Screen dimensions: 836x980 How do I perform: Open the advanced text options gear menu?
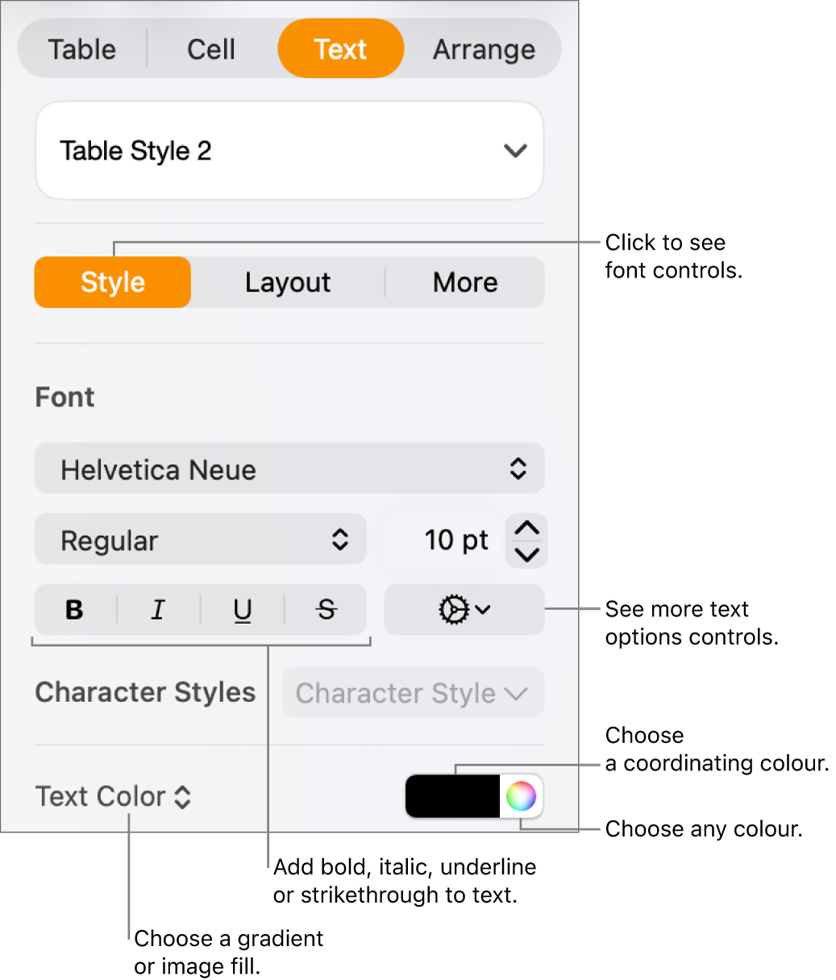point(464,610)
